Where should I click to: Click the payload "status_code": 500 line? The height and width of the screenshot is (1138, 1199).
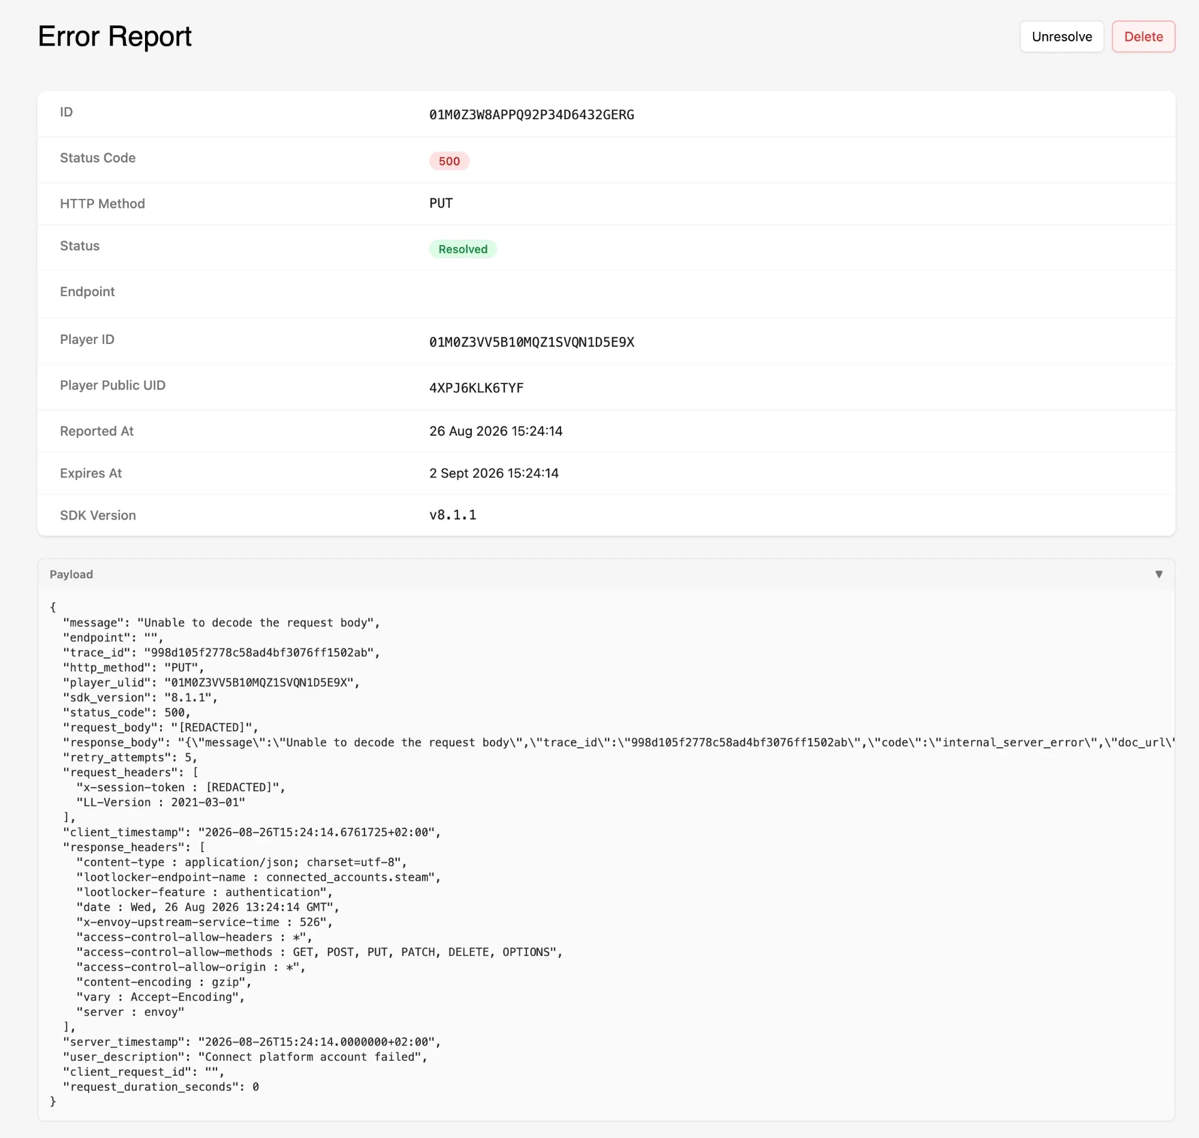(127, 712)
